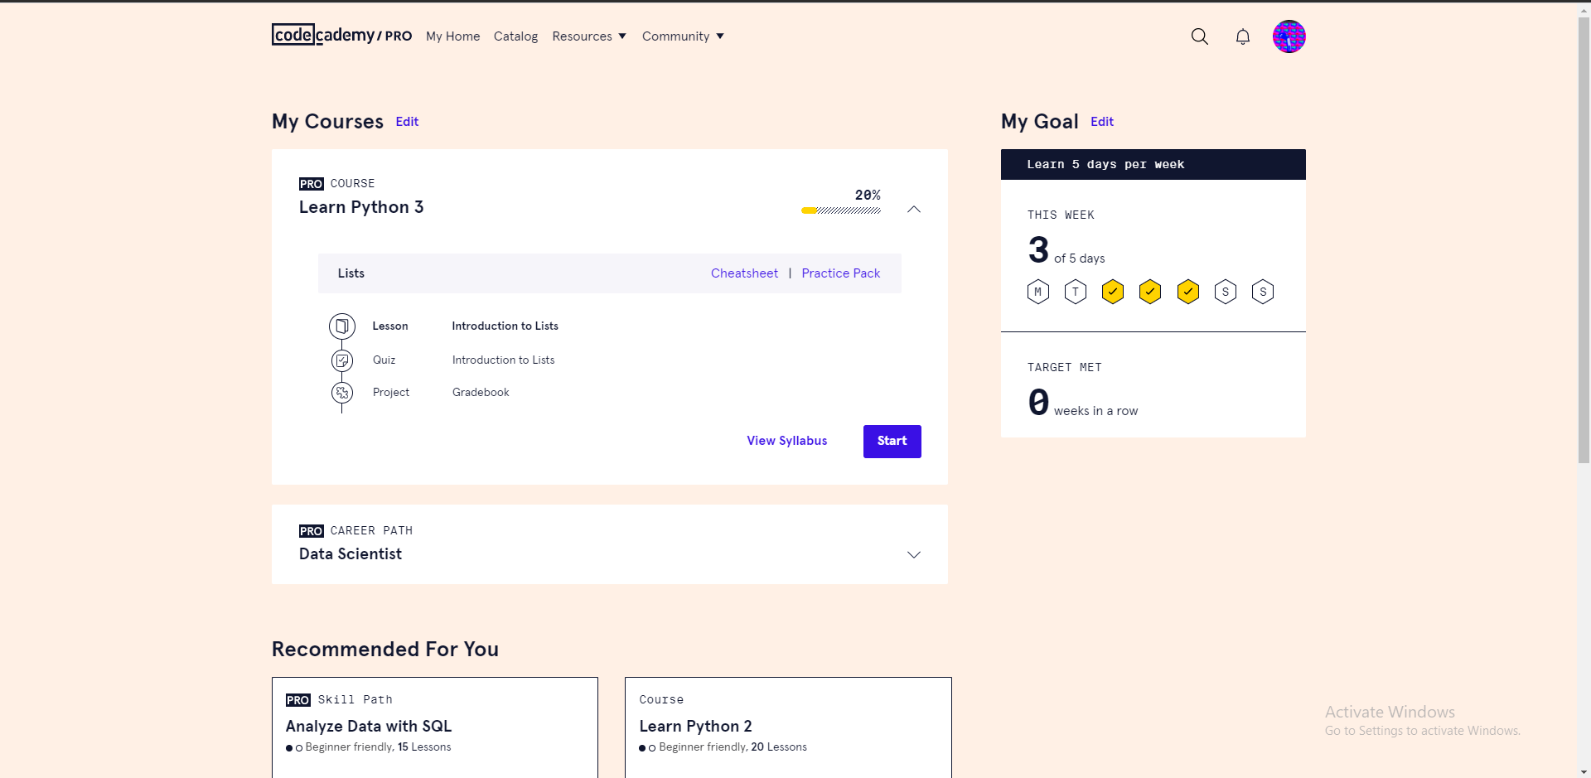
Task: Click the Learn 5 days per week banner
Action: [1153, 164]
